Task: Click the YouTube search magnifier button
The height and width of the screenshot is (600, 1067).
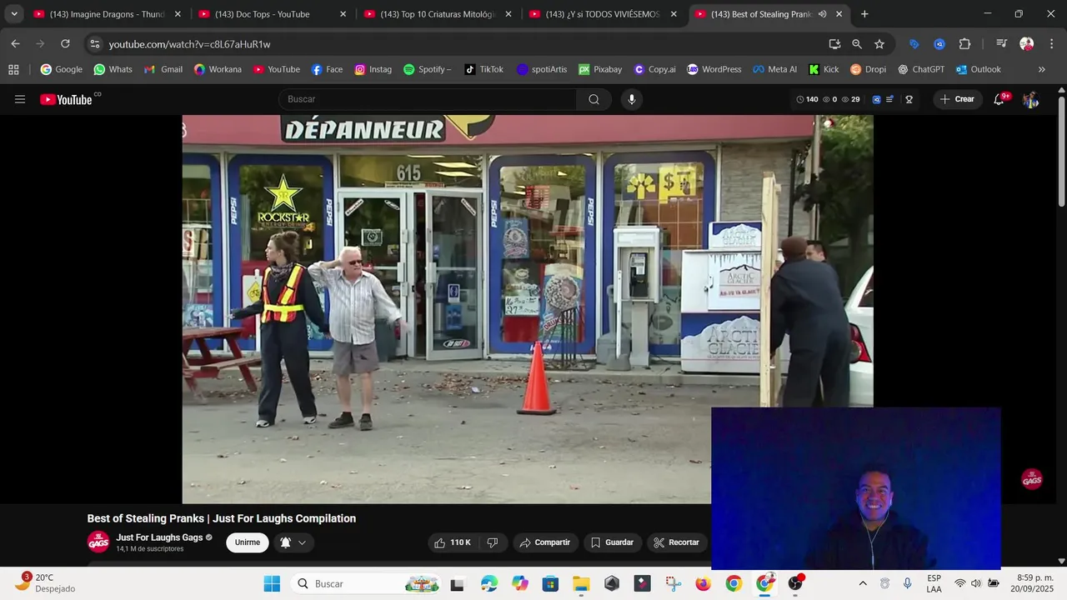Action: pyautogui.click(x=594, y=99)
